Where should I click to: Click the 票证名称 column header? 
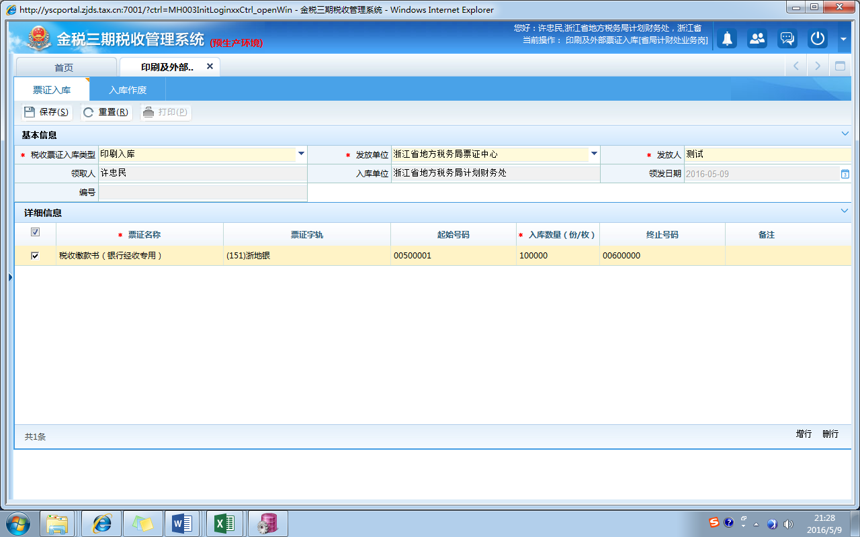pos(140,235)
